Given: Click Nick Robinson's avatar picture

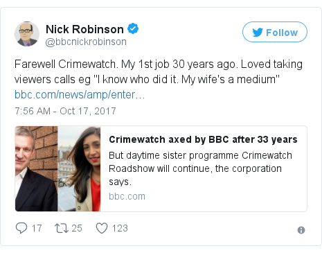Looking at the screenshot, I should 27,34.
